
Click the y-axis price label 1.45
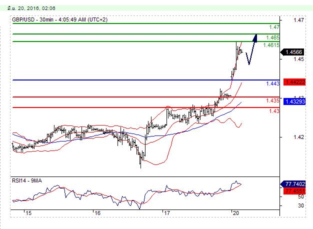tap(298, 59)
